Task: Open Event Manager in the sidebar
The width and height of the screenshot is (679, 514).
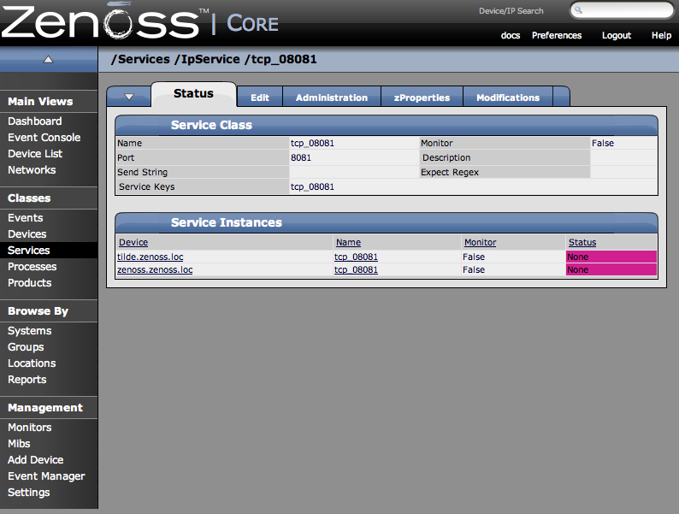Action: click(x=46, y=476)
